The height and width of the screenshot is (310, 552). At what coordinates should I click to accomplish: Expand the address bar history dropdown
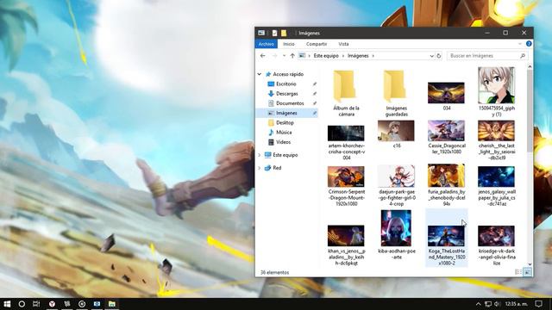point(431,56)
